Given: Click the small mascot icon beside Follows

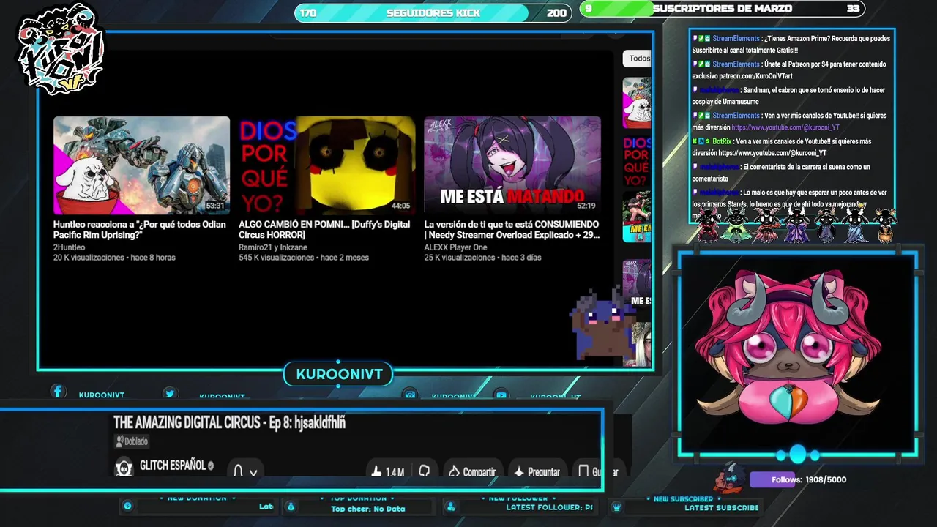Looking at the screenshot, I should coord(729,479).
